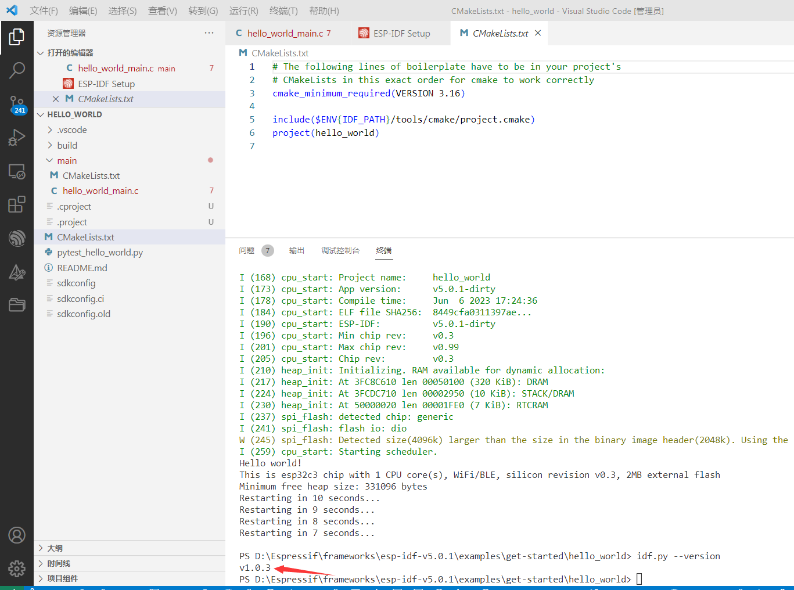Open 终端(T) menu
794x590 pixels.
point(284,10)
